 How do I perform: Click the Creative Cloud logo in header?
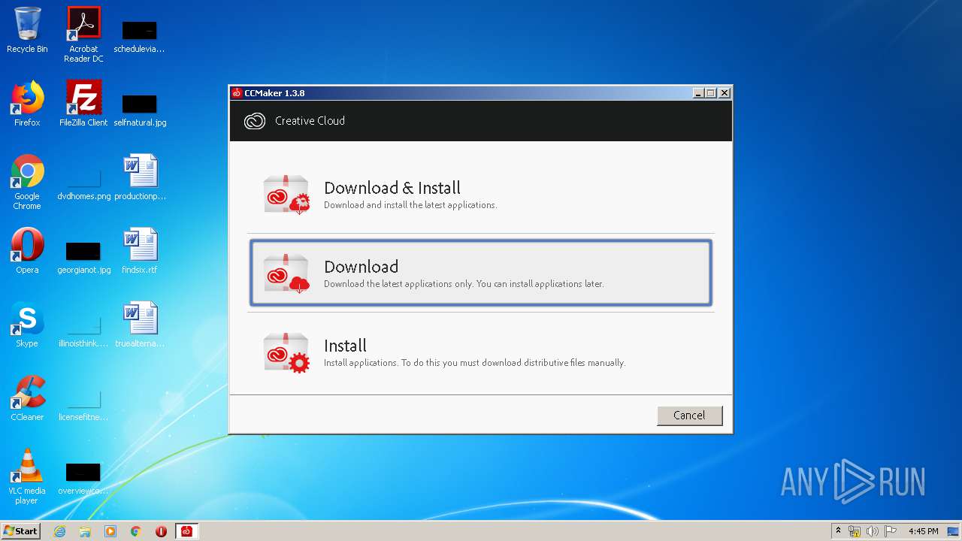(255, 121)
